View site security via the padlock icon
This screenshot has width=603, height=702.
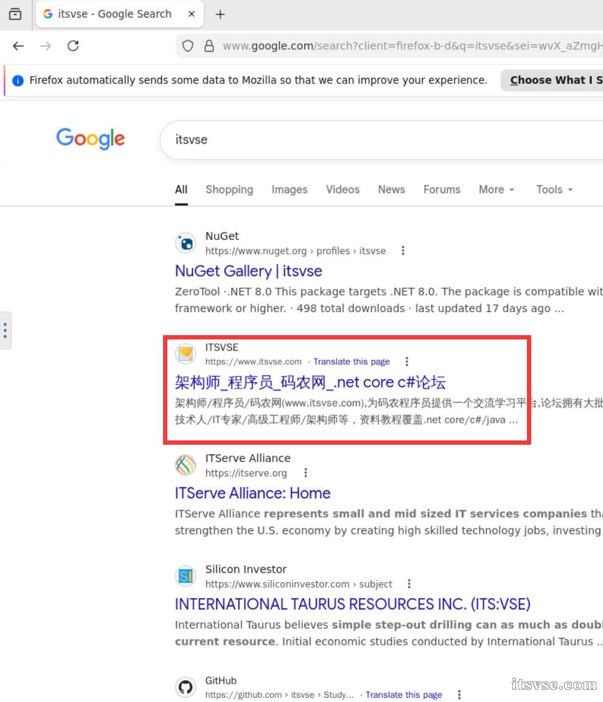tap(209, 46)
